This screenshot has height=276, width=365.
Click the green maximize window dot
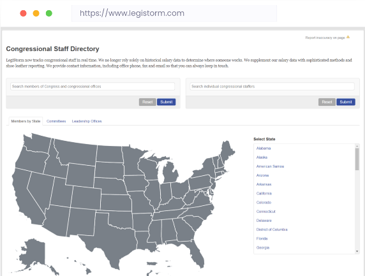(49, 13)
